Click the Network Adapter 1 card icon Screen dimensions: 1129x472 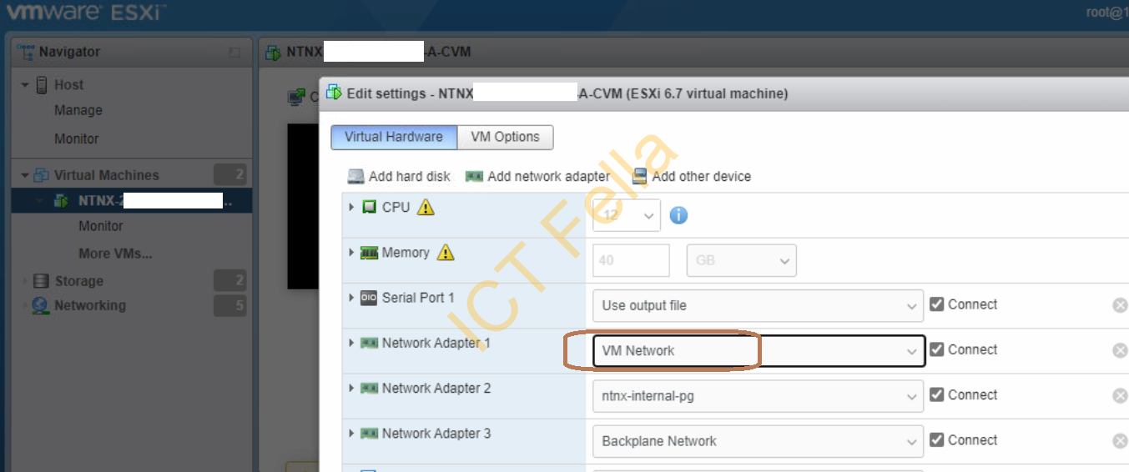[x=369, y=343]
